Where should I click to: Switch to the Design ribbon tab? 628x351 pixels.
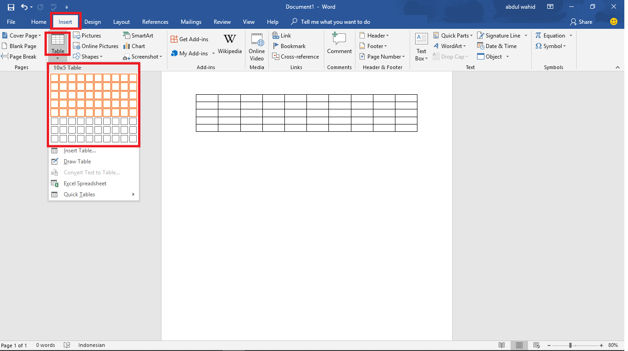(x=93, y=22)
